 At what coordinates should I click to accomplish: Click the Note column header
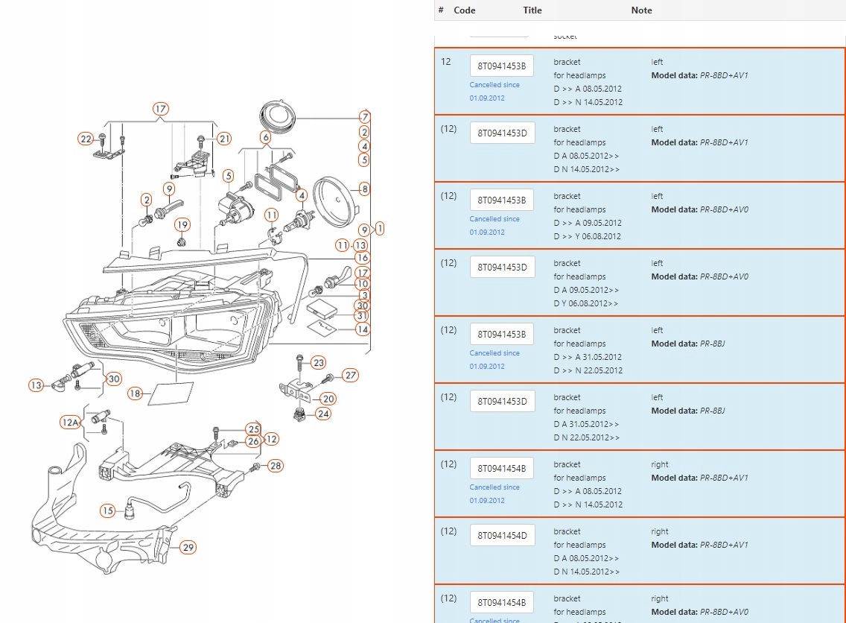click(641, 10)
